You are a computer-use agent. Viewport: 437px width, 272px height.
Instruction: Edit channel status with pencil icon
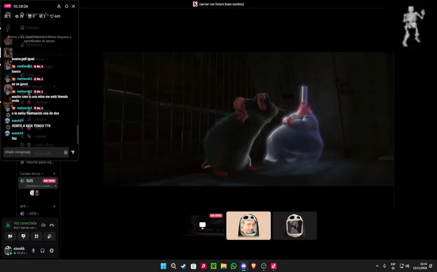[x=55, y=186]
